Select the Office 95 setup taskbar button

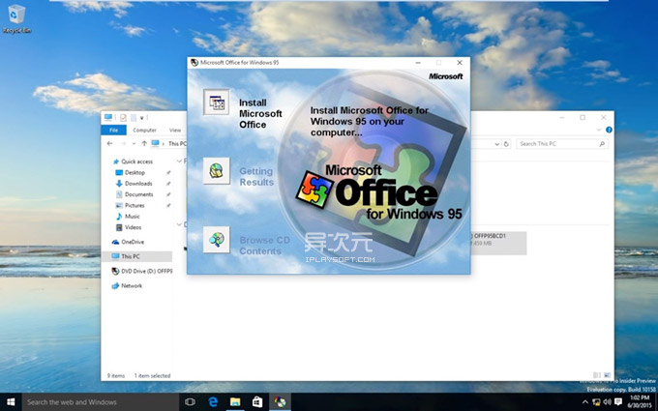(280, 401)
